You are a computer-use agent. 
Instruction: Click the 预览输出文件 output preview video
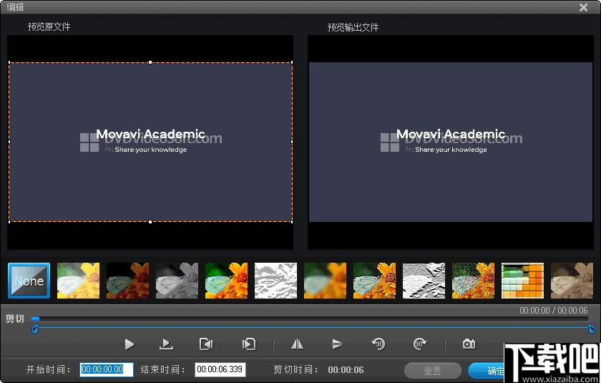pyautogui.click(x=451, y=142)
